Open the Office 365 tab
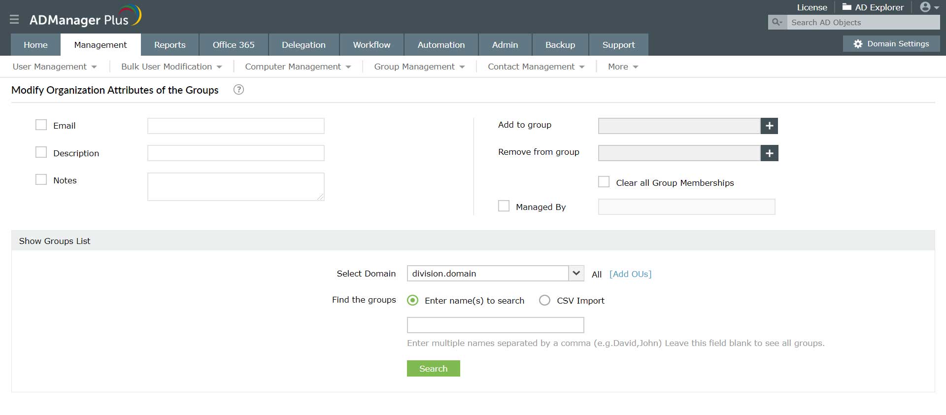The height and width of the screenshot is (415, 946). click(x=234, y=45)
